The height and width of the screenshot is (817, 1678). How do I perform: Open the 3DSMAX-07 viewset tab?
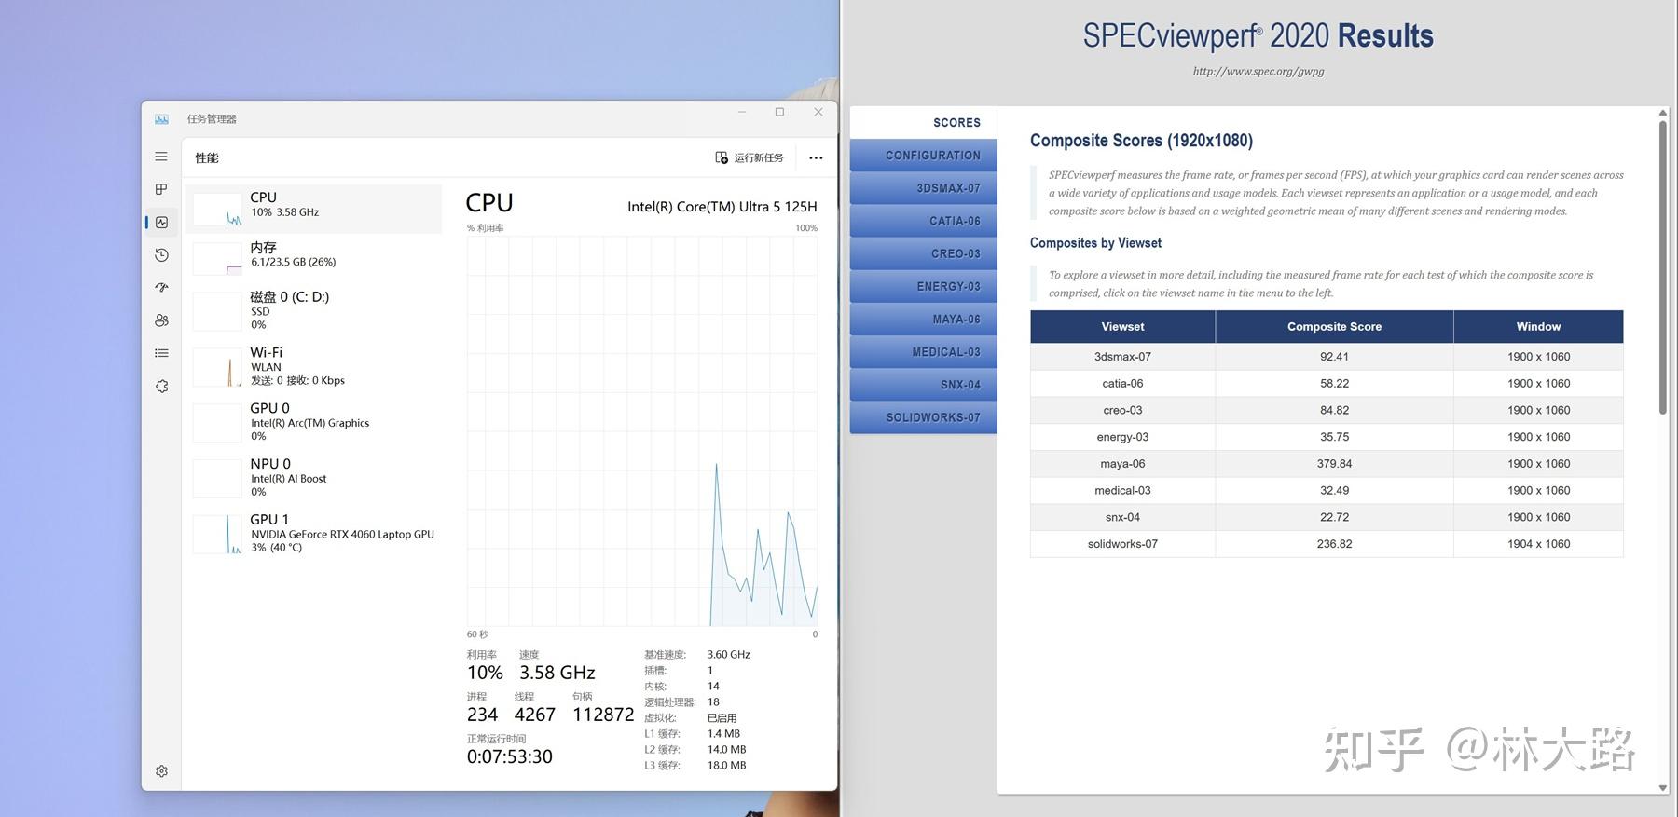[x=924, y=188]
